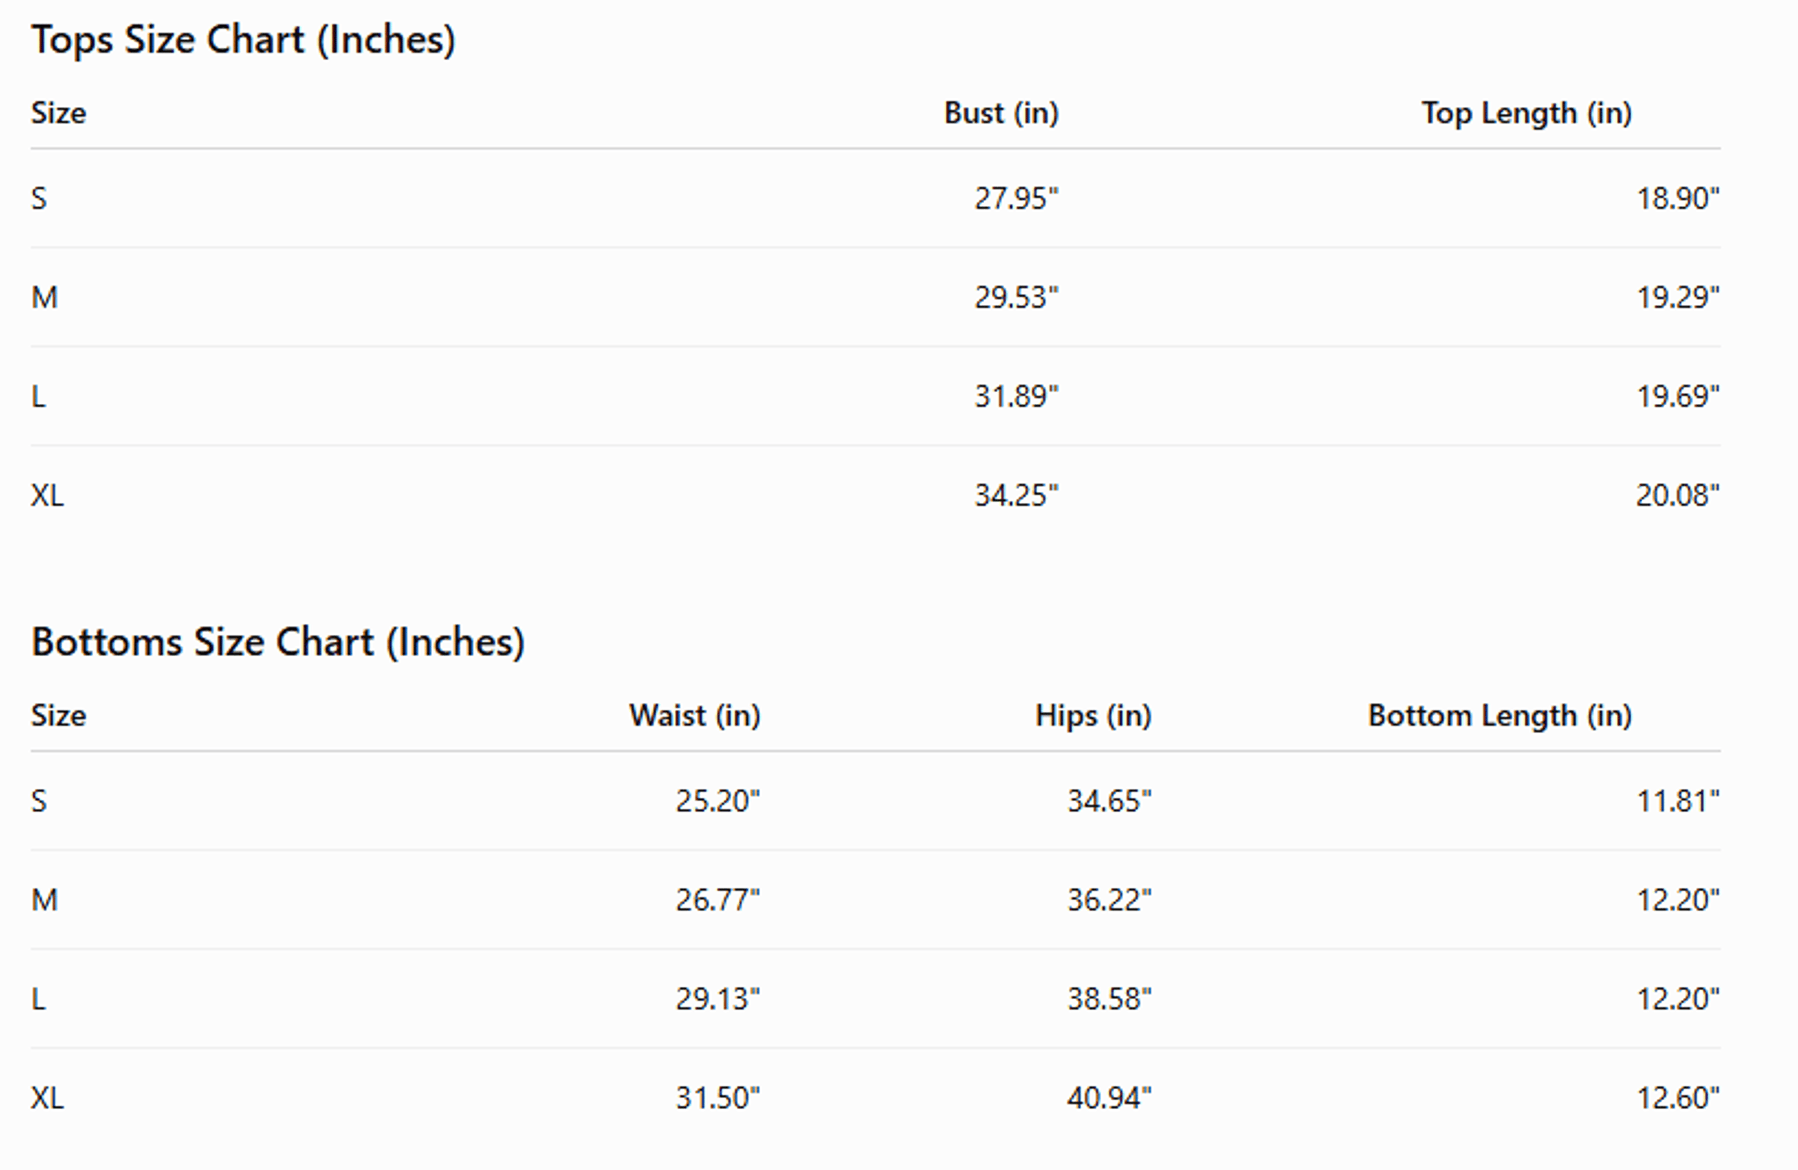Screen dimensions: 1798x1170
Task: Click hips value 40.94" for XL
Action: [x=1109, y=1098]
